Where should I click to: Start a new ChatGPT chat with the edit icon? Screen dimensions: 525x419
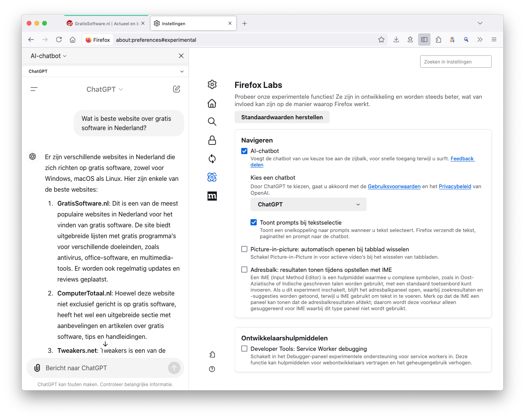177,89
